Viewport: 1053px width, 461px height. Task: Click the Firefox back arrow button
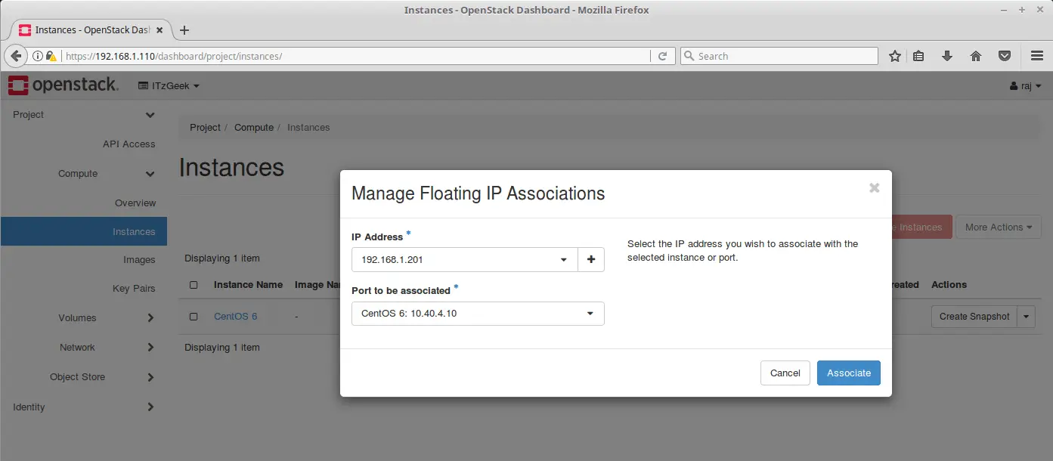pyautogui.click(x=16, y=56)
